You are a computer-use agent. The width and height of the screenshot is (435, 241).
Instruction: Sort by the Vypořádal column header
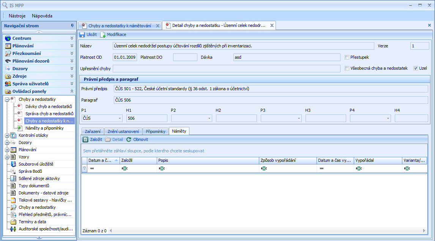click(x=378, y=160)
